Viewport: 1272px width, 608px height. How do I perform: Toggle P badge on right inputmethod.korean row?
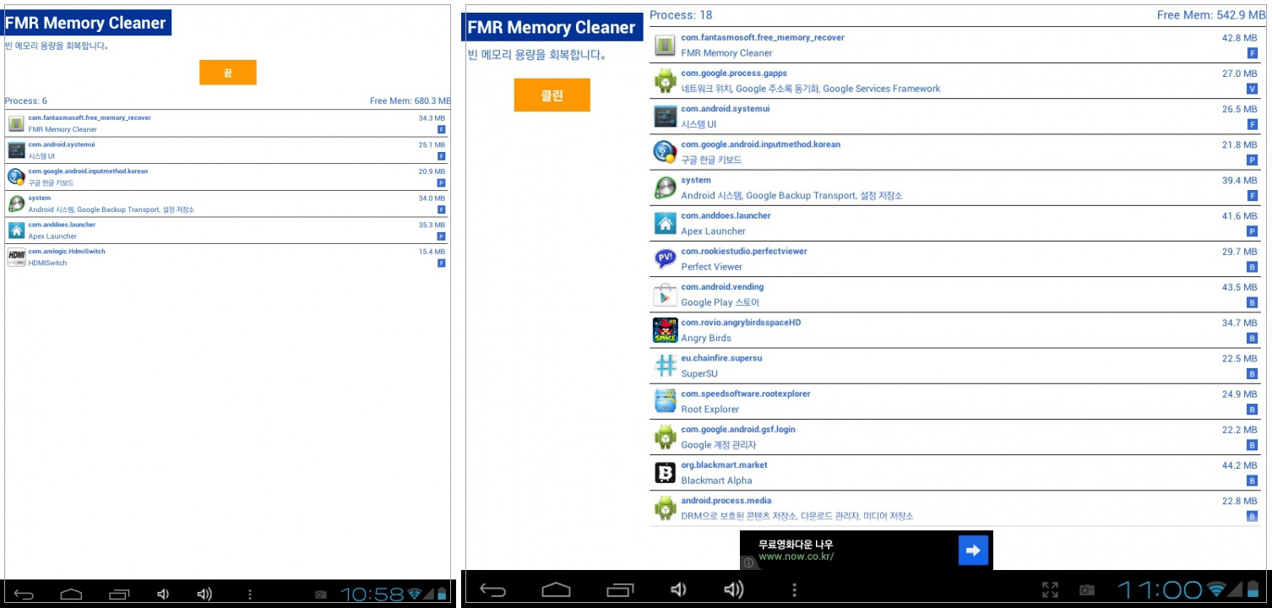coord(1252,160)
